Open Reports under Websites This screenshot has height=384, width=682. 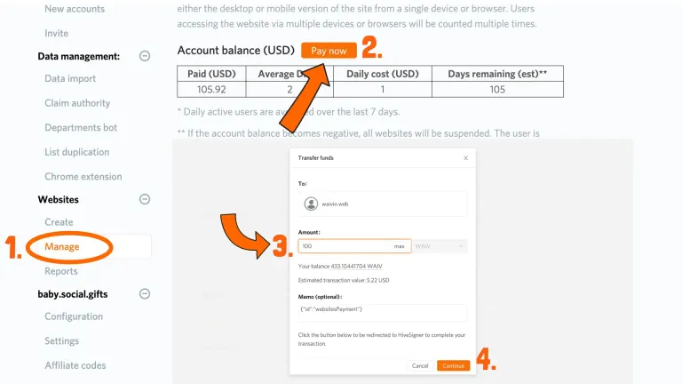pos(61,271)
